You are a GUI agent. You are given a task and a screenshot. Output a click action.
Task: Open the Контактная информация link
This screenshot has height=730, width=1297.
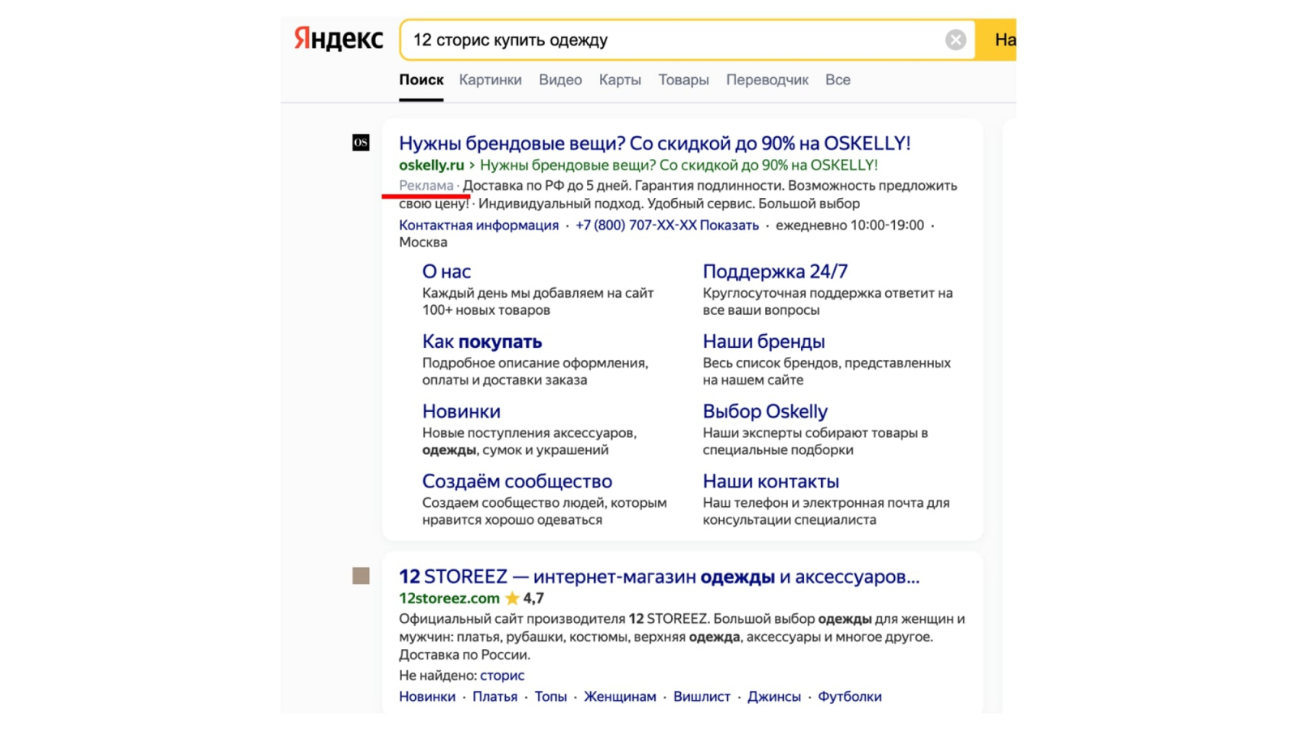click(478, 225)
